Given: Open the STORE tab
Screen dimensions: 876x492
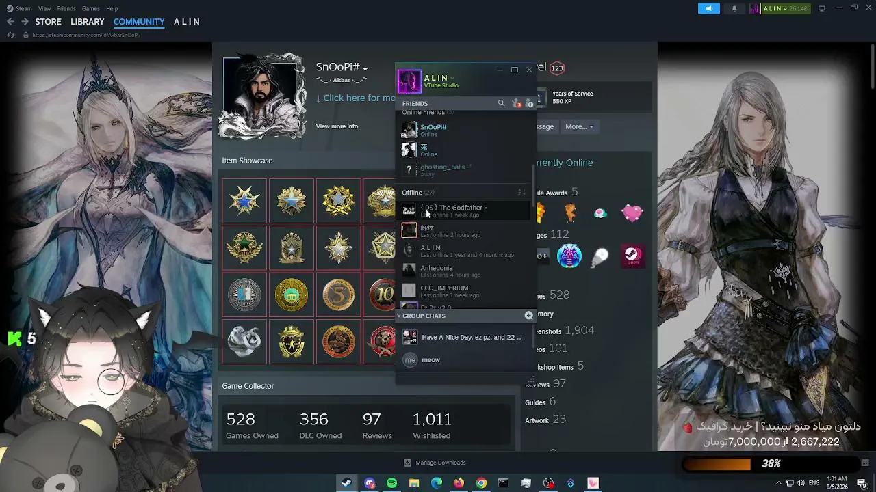Looking at the screenshot, I should [48, 22].
